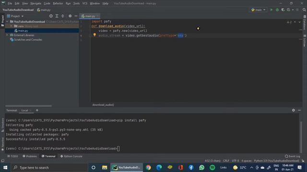
Task: Hide the Terminal panel minus icon
Action: pos(299,110)
